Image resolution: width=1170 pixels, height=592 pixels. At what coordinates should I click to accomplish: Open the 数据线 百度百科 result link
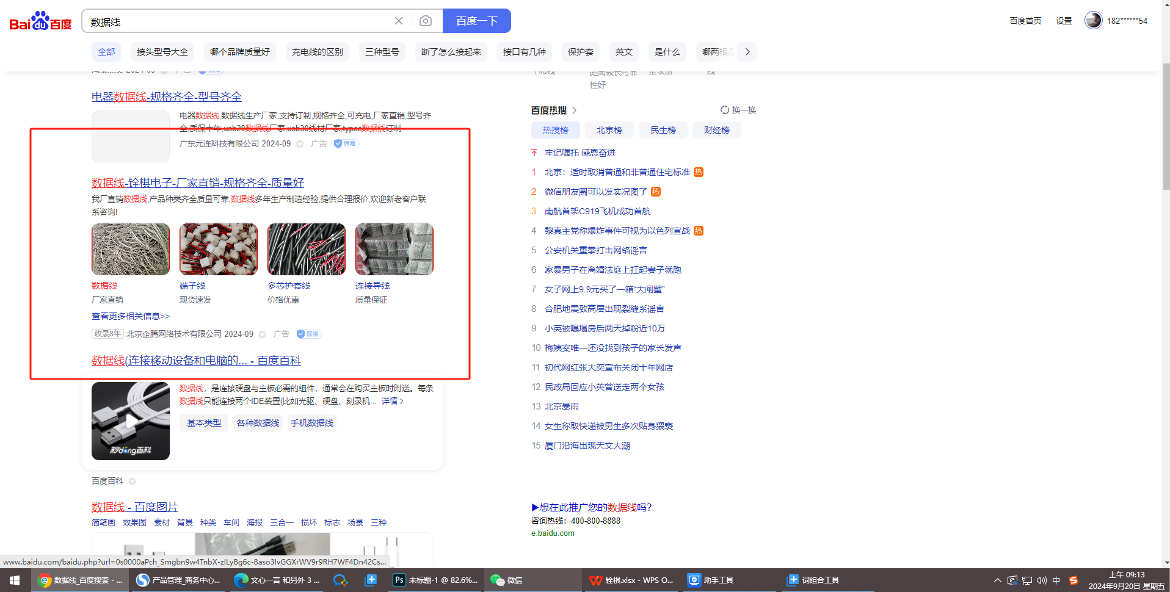[x=195, y=361]
